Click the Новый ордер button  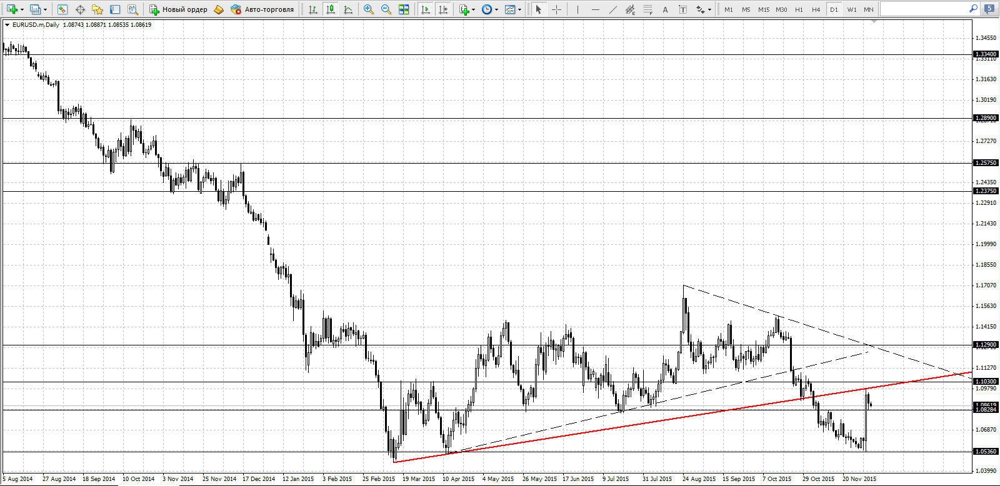point(178,9)
